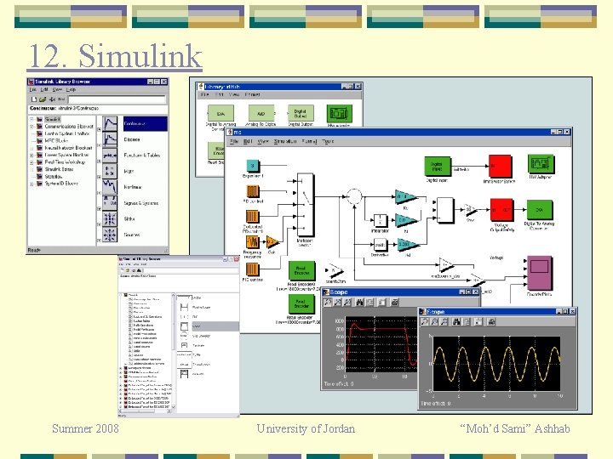Viewport: 613px width, 459px height.
Task: Select the Digital Output block in dtlib
Action: coord(301,114)
